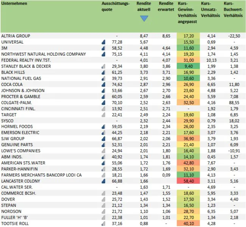246x227 pixels.
Task: Click the bar icon beside Universal's 77,28
Action: click(103, 42)
